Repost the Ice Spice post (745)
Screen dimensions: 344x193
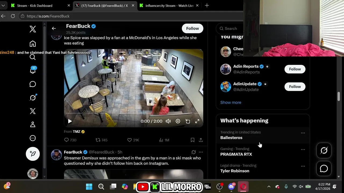click(102, 140)
